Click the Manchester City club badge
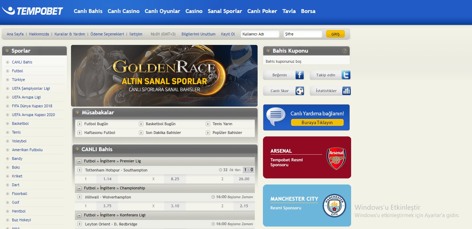Image resolution: width=472 pixels, height=229 pixels. 334,206
